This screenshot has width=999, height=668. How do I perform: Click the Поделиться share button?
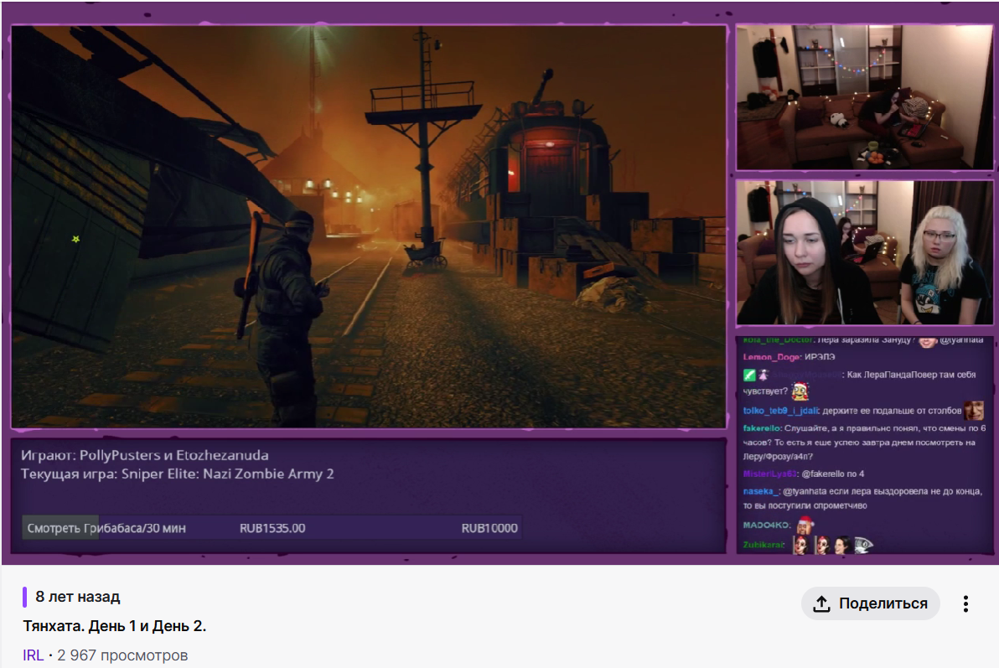click(870, 603)
